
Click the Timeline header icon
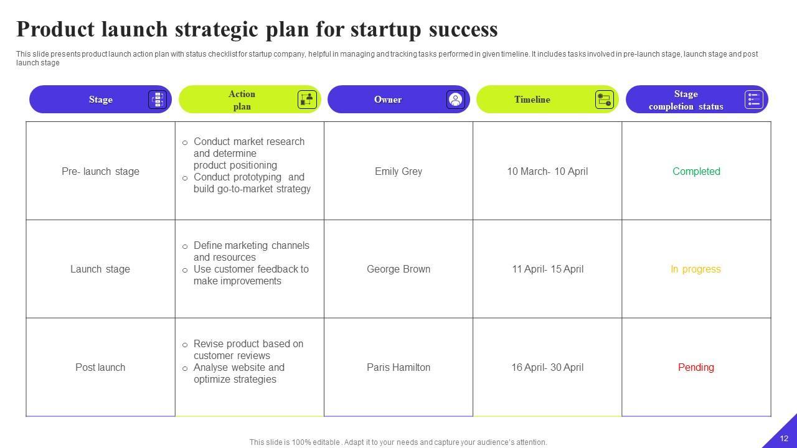pyautogui.click(x=604, y=100)
